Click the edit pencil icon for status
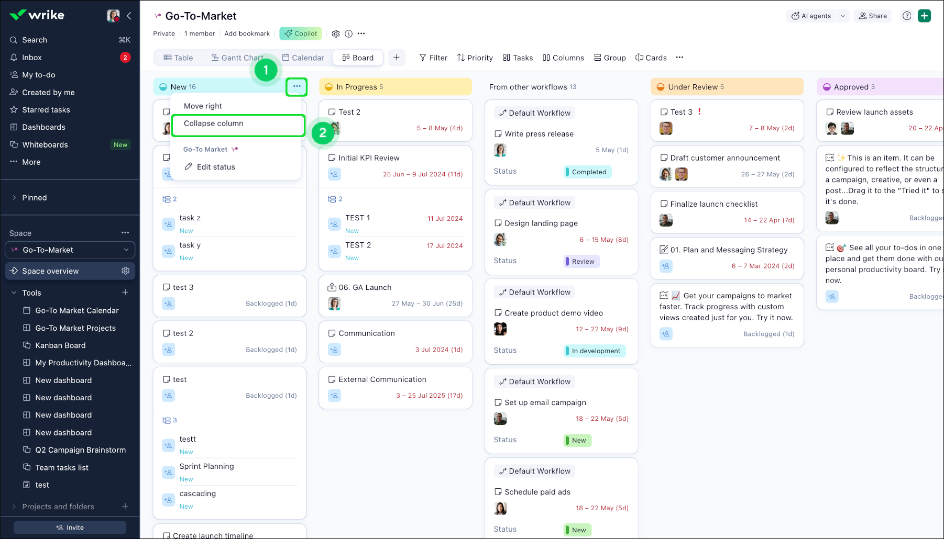Image resolution: width=944 pixels, height=539 pixels. click(189, 166)
